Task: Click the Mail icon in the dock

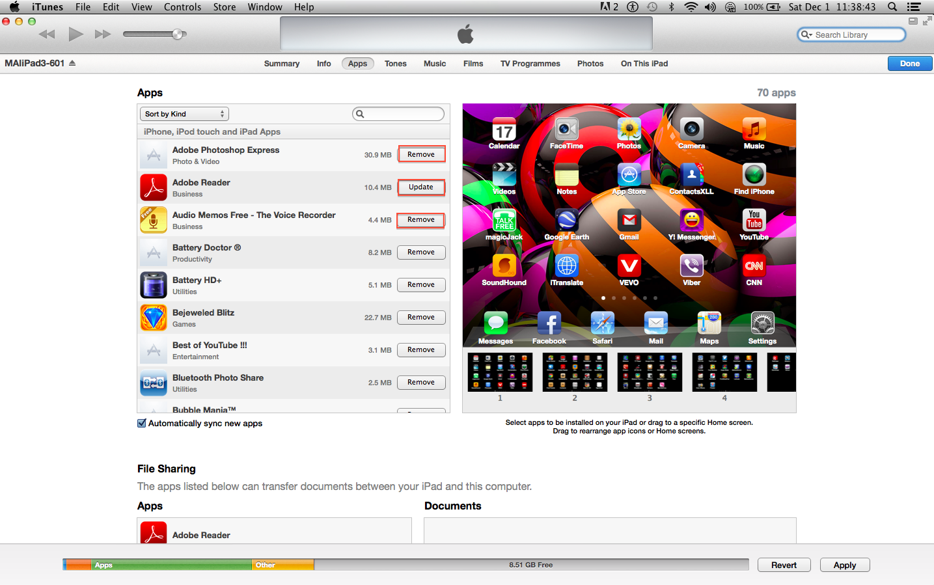Action: (656, 323)
